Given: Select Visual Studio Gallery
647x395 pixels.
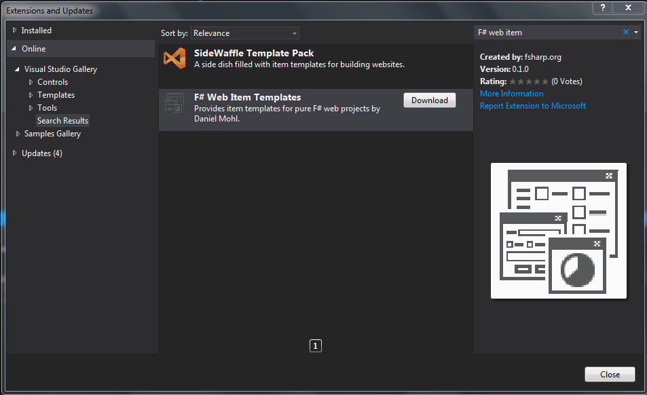Looking at the screenshot, I should (x=60, y=69).
